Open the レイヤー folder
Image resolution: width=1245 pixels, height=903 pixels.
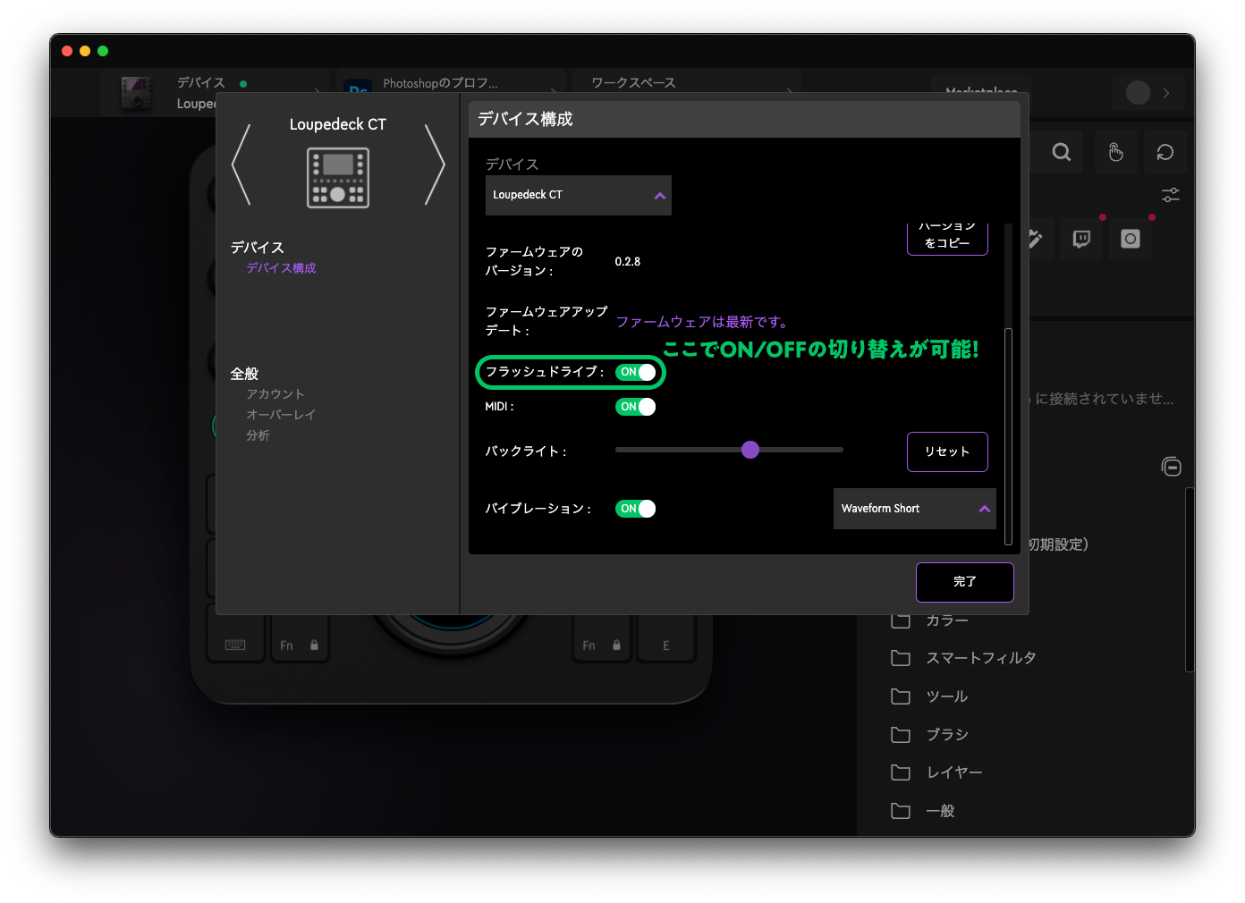coord(936,772)
